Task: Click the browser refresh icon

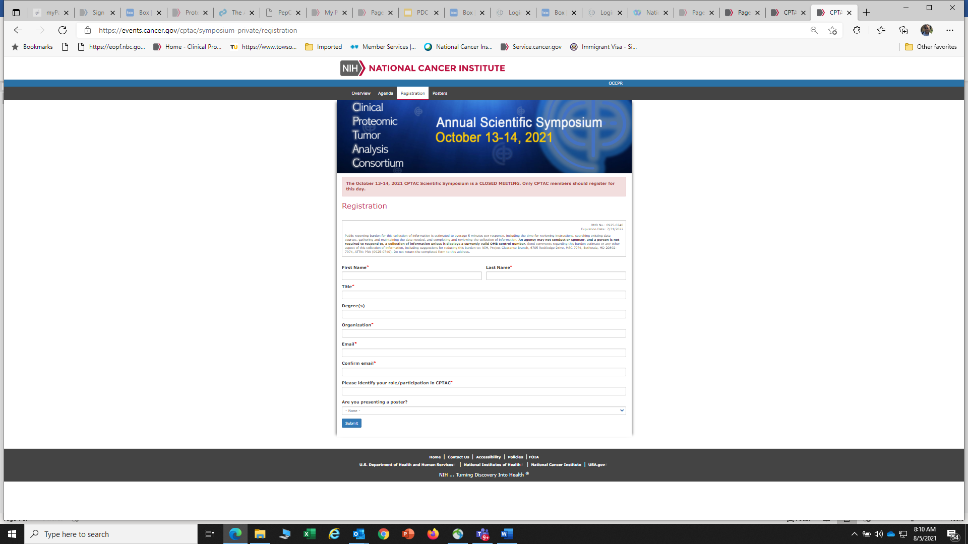Action: (63, 30)
